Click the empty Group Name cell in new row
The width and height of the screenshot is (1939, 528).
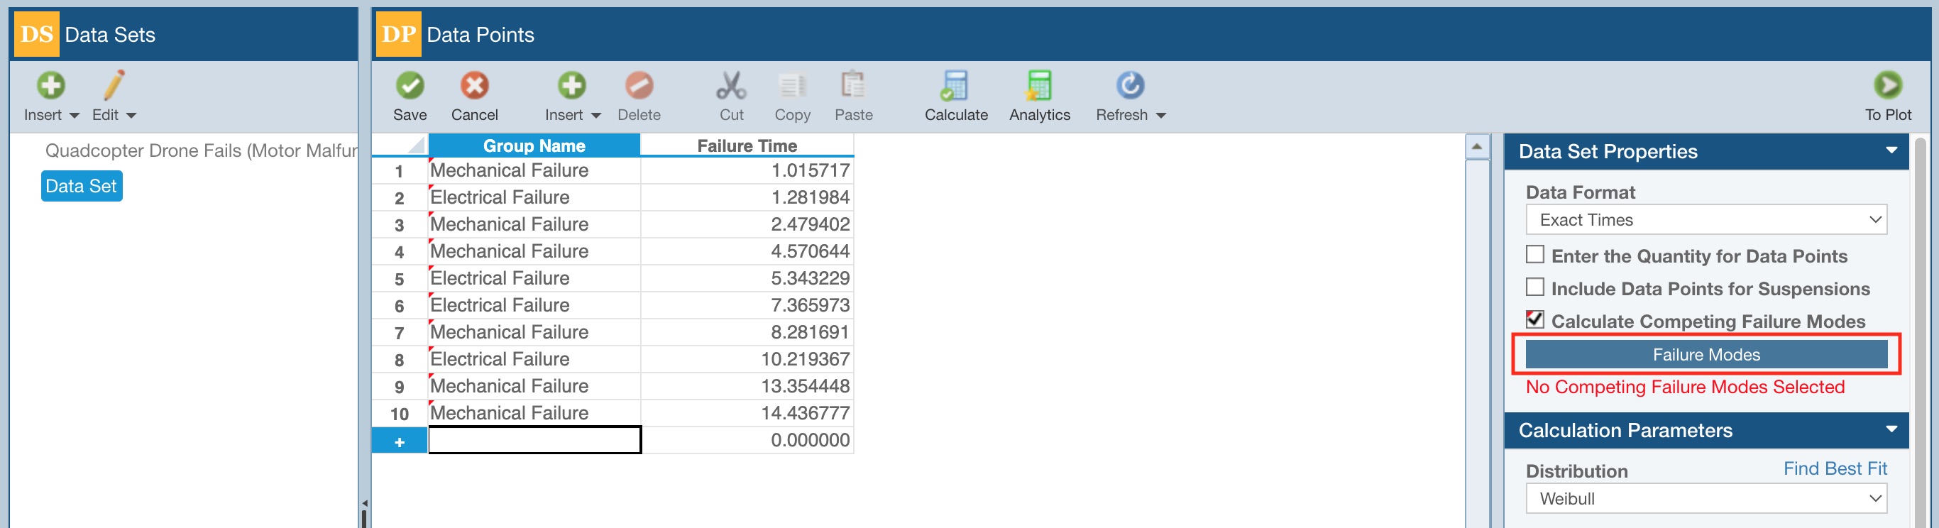pyautogui.click(x=534, y=440)
